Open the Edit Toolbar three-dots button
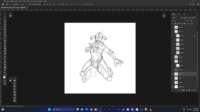Screen dimensions: 200x112 (x=5, y=73)
